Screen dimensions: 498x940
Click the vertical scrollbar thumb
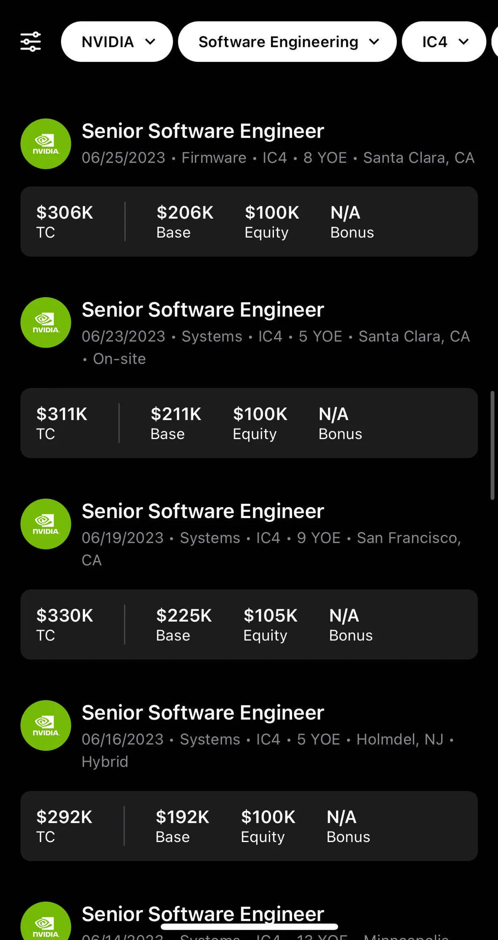492,445
